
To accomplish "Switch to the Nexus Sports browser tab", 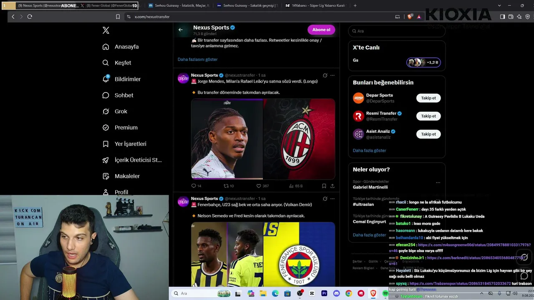I will tap(40, 5).
